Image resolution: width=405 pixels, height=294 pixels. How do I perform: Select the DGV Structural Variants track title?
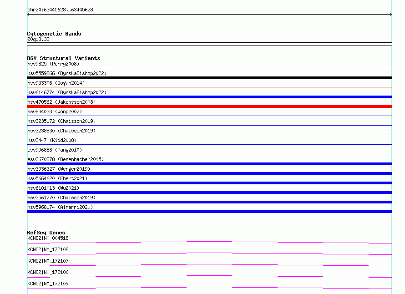(x=64, y=58)
